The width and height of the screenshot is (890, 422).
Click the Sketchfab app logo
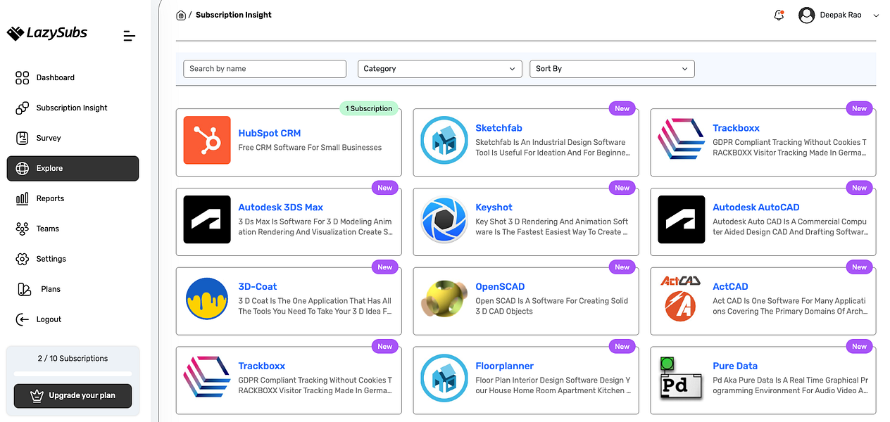(x=444, y=140)
